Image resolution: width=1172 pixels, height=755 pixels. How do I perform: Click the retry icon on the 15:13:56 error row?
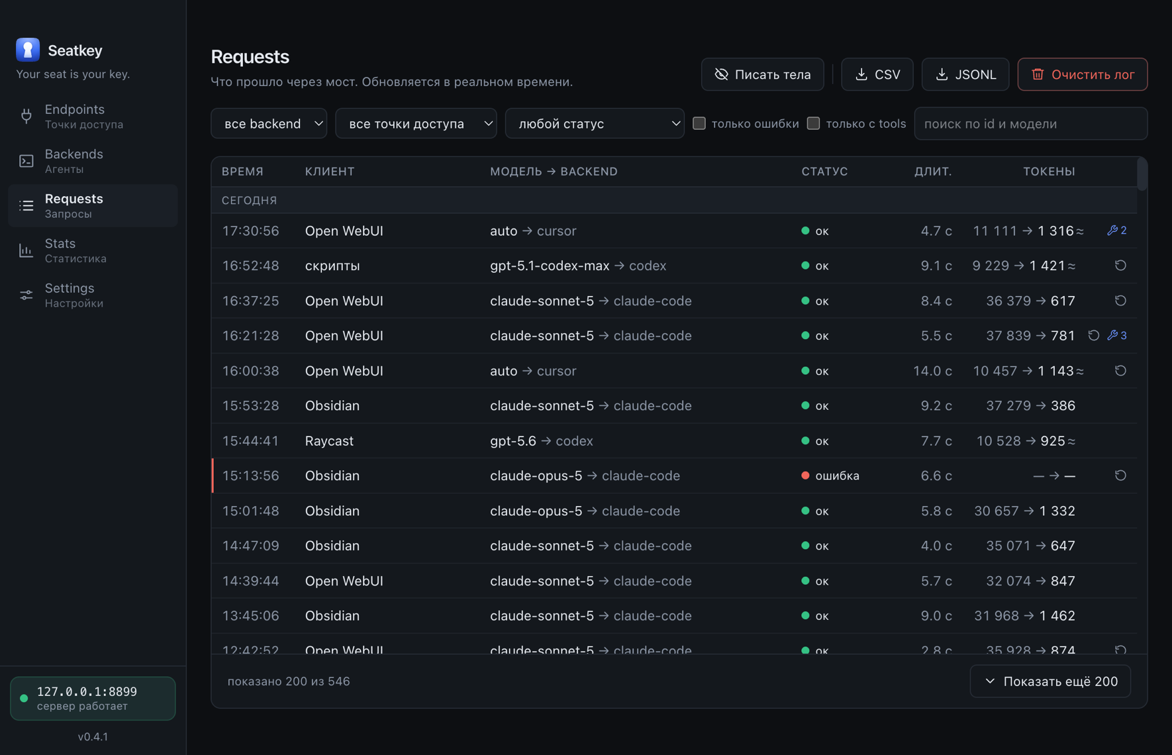click(x=1120, y=476)
